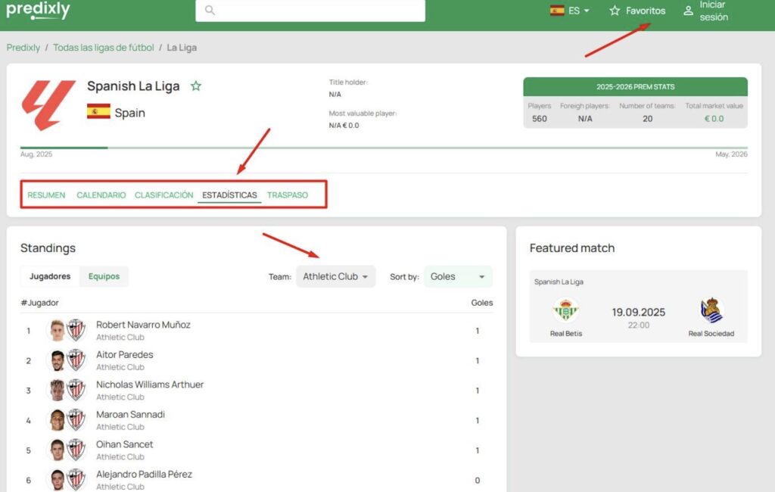The width and height of the screenshot is (775, 492).
Task: Open the Calendario tab
Action: (x=101, y=195)
